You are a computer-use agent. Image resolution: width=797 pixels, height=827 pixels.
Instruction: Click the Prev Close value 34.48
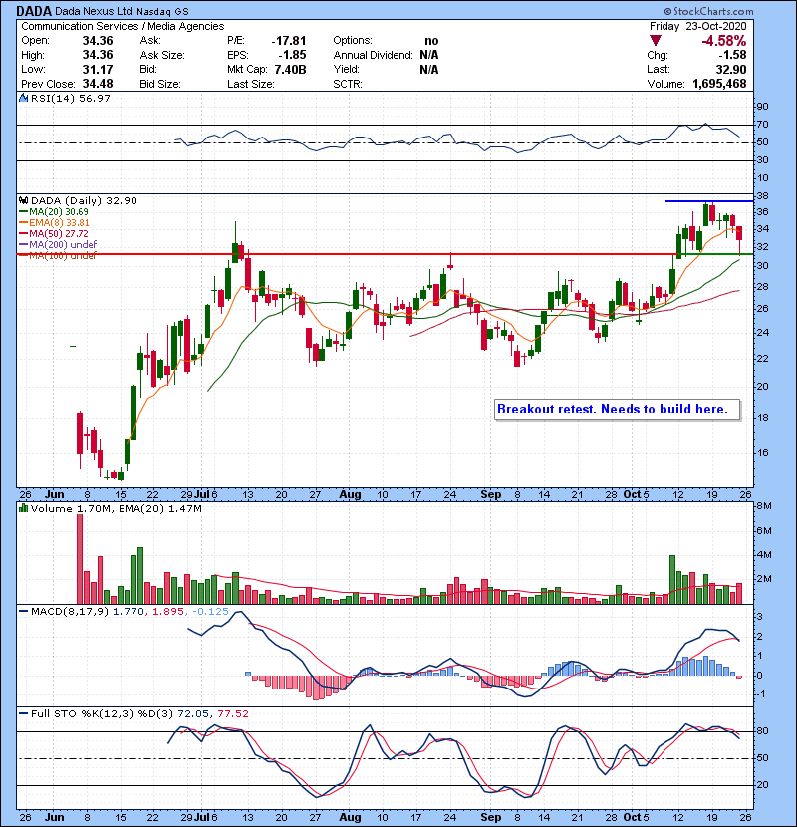tap(98, 84)
